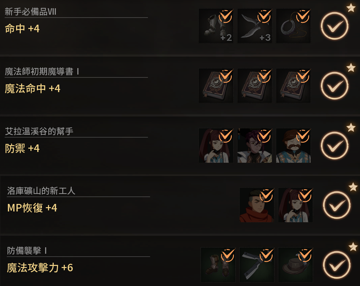Click the middle grimoire book icon

pos(255,85)
